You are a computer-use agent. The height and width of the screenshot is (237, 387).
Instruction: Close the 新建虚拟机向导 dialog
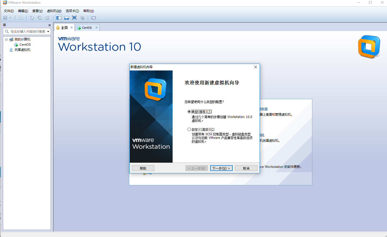256,67
